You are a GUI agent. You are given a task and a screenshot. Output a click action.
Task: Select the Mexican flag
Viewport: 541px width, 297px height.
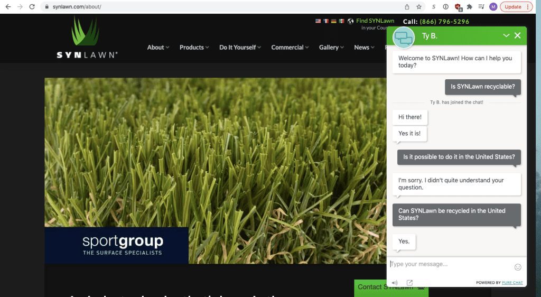click(342, 21)
